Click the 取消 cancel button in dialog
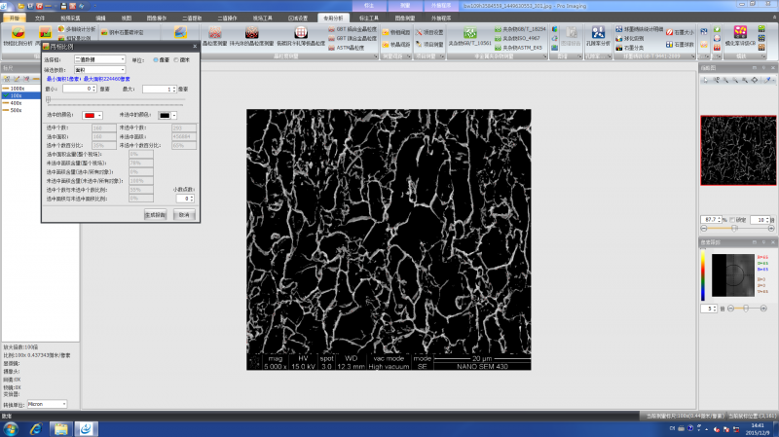Screen dimensions: 779x437 pyautogui.click(x=183, y=213)
